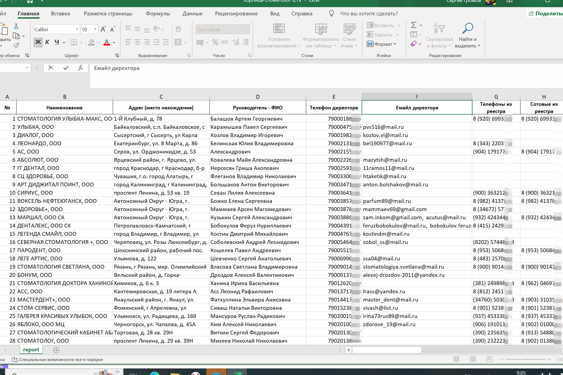Switch to Разметка страницы tab

tap(108, 13)
